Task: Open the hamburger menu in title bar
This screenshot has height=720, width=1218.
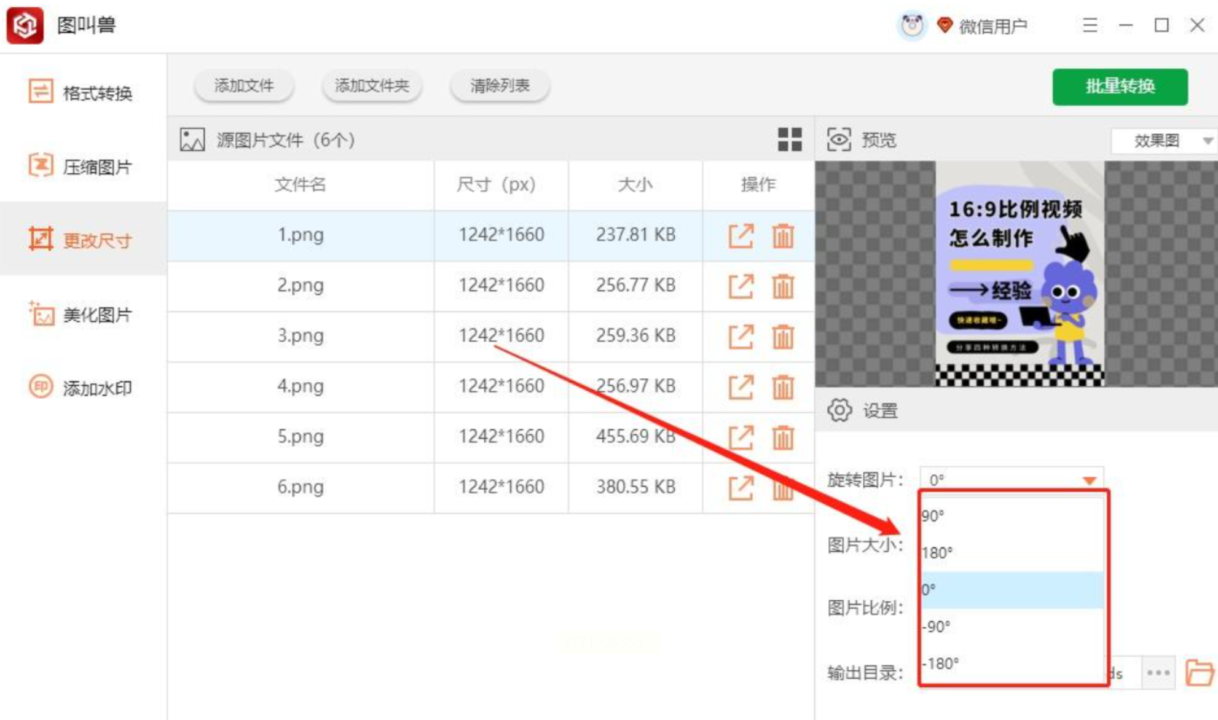Action: [x=1090, y=25]
